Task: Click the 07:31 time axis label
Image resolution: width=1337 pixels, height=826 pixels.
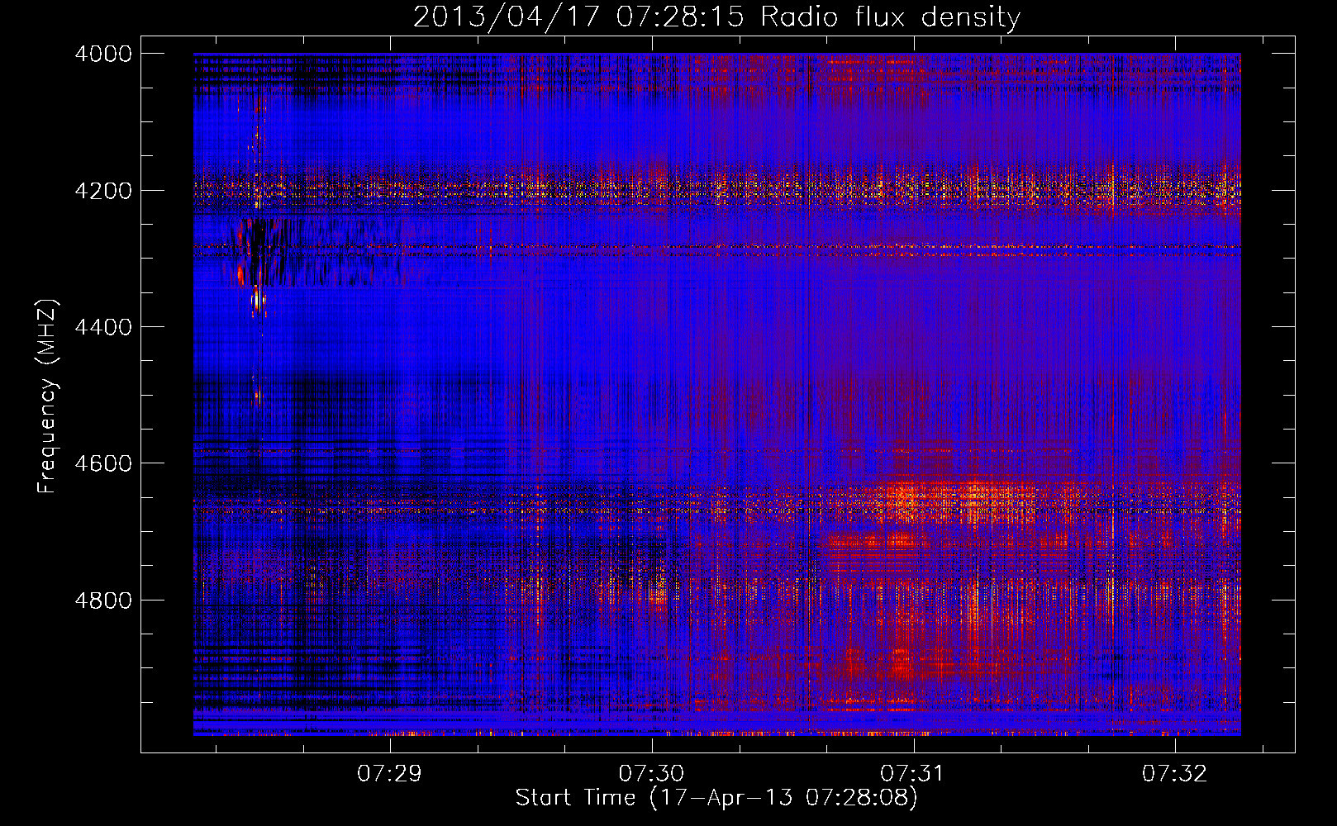Action: click(x=912, y=773)
